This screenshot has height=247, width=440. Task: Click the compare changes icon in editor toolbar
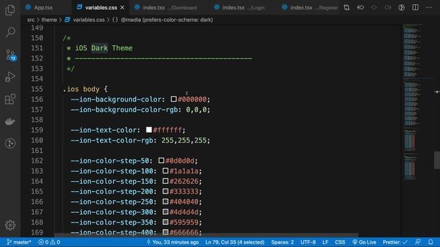click(346, 8)
